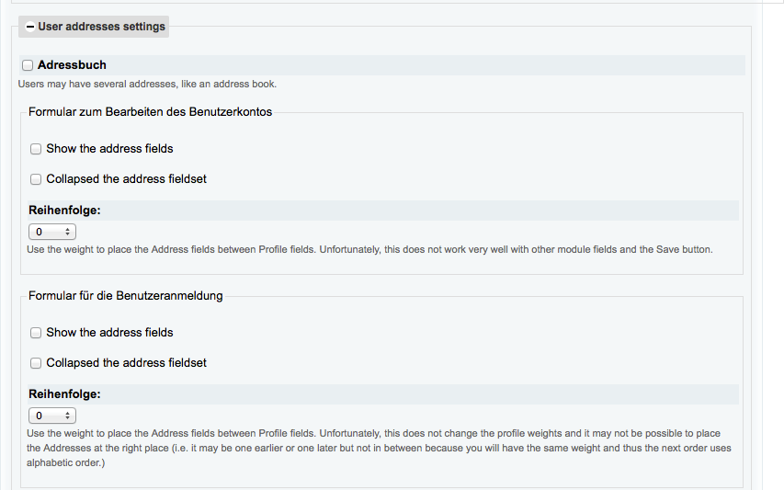Enable the Adressbuch checkbox

coord(28,65)
